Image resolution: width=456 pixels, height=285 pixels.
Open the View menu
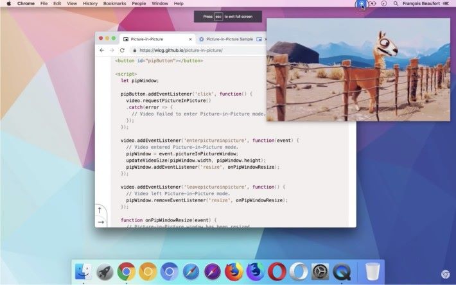(x=72, y=3)
